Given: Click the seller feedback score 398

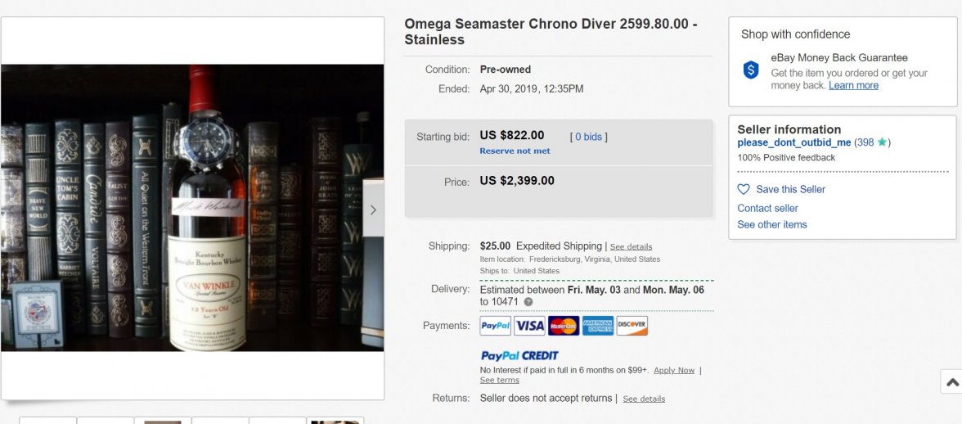Looking at the screenshot, I should [865, 142].
